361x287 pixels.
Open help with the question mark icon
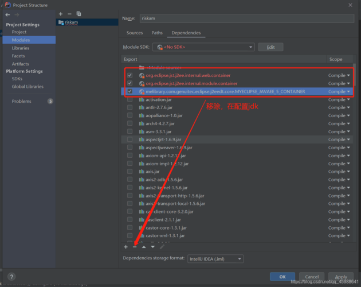click(x=11, y=277)
